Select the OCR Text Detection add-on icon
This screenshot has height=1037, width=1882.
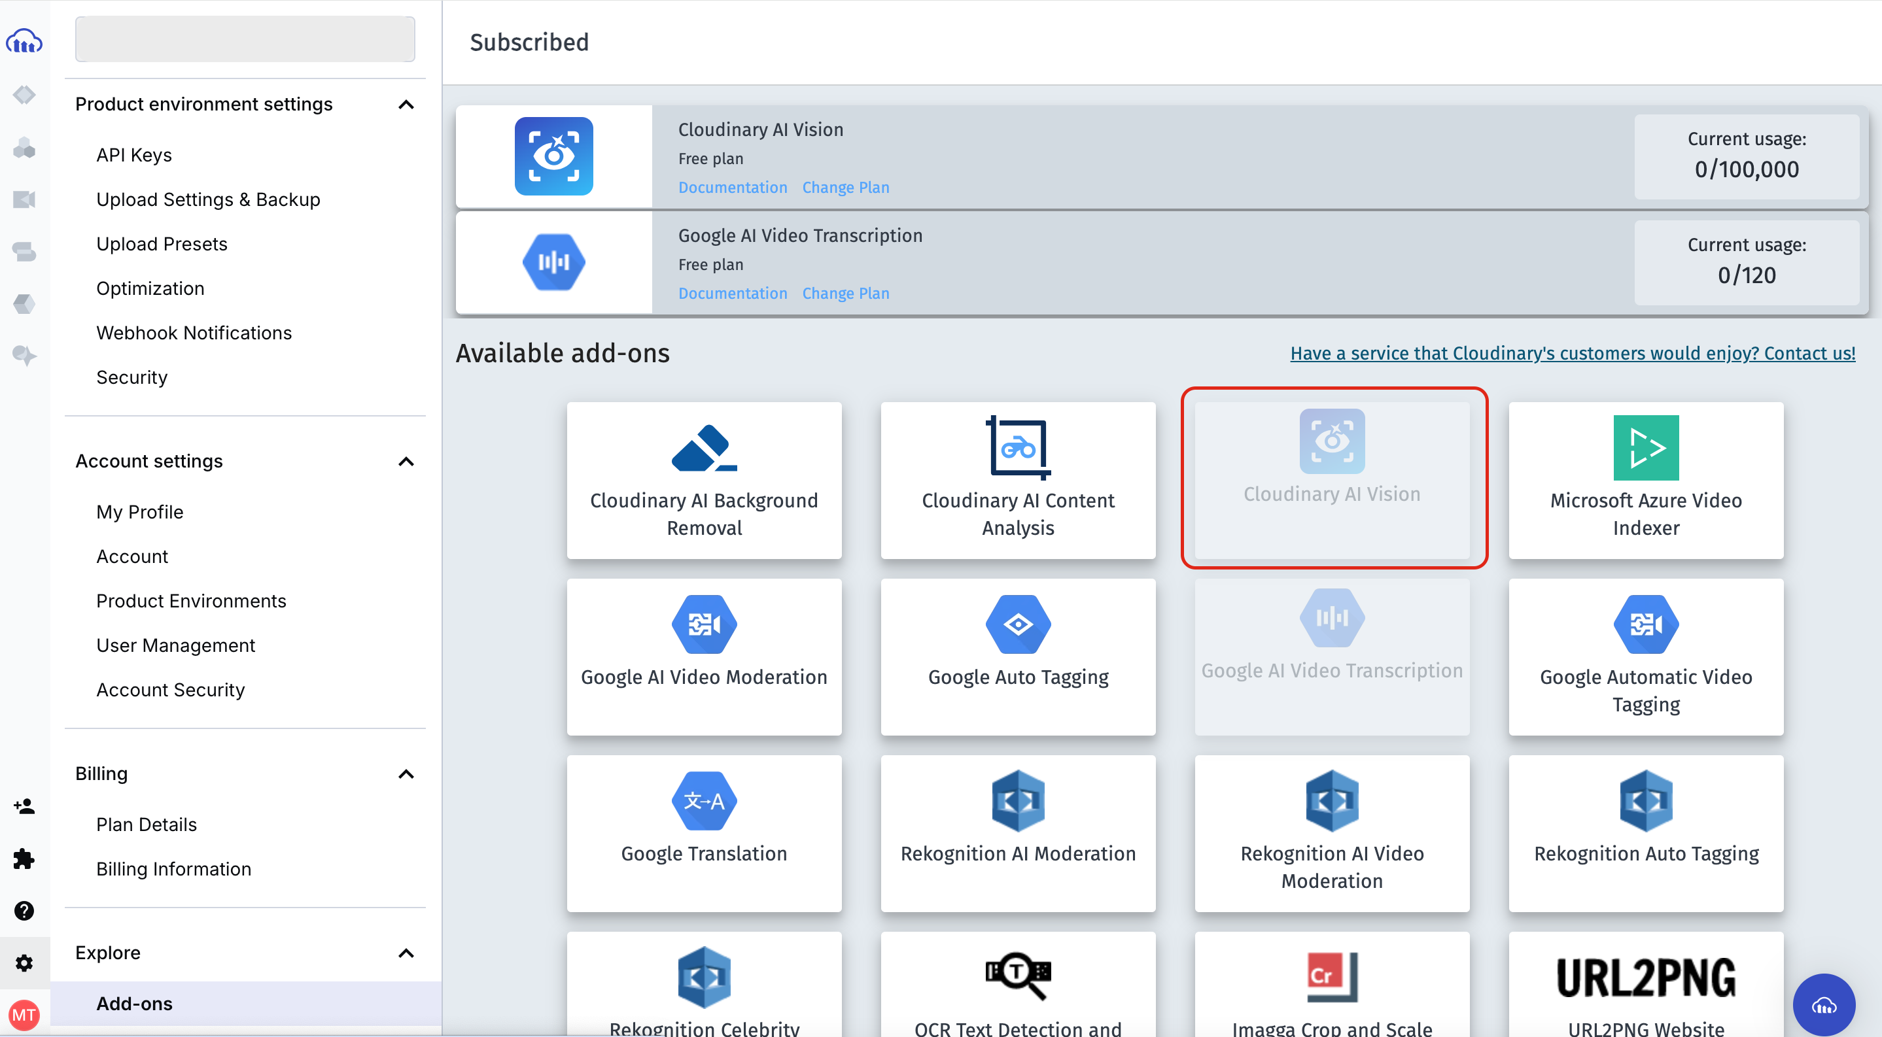pyautogui.click(x=1018, y=976)
